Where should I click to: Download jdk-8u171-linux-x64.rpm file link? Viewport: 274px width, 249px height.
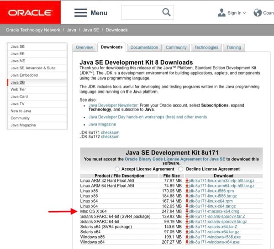[x=211, y=201]
